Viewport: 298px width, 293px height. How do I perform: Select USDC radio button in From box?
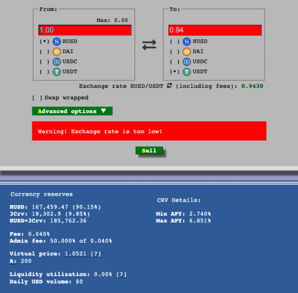[x=44, y=62]
